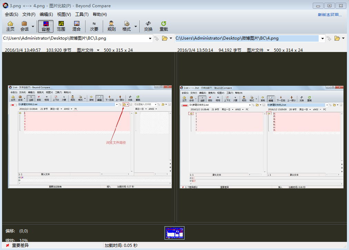Viewport: 349px width, 250px height.
Task: Toggle the 范围 (Range) view mode
Action: point(61,26)
